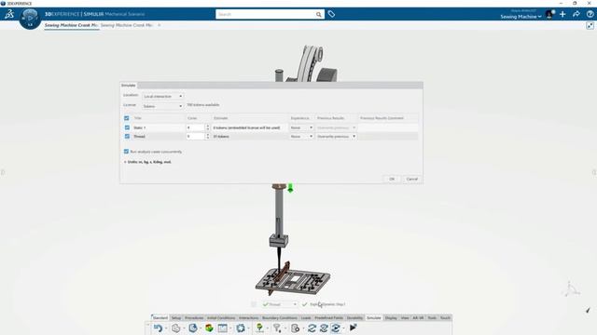Image resolution: width=597 pixels, height=335 pixels.
Task: Switch to the Boundary Conditions tab
Action: point(280,318)
